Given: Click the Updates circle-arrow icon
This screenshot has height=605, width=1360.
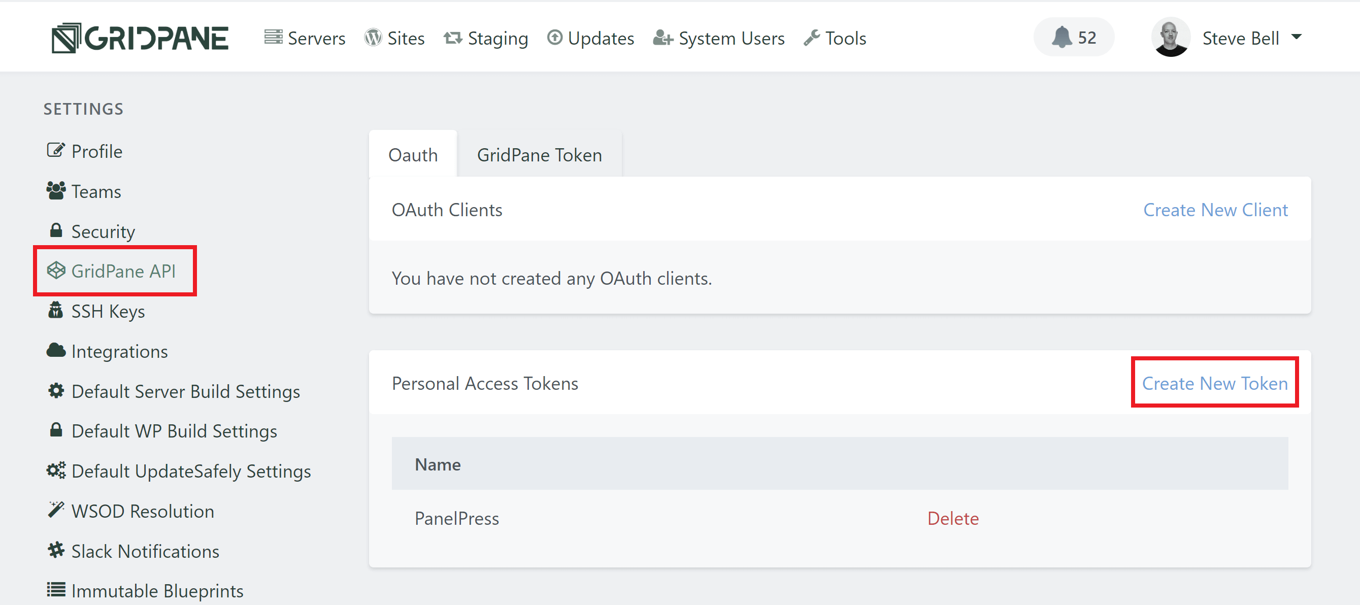Looking at the screenshot, I should [554, 38].
